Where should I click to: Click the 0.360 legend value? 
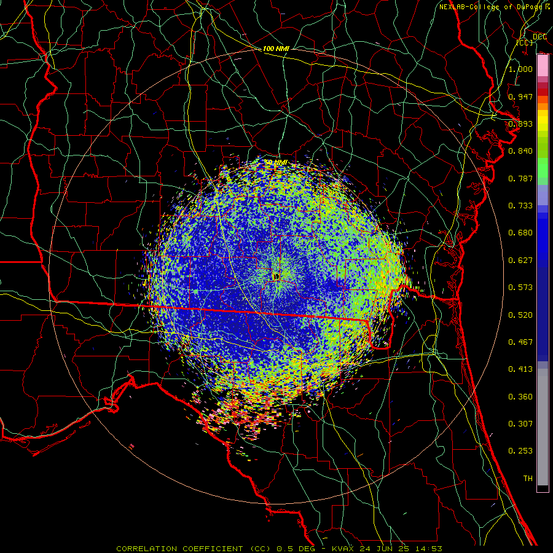520,397
